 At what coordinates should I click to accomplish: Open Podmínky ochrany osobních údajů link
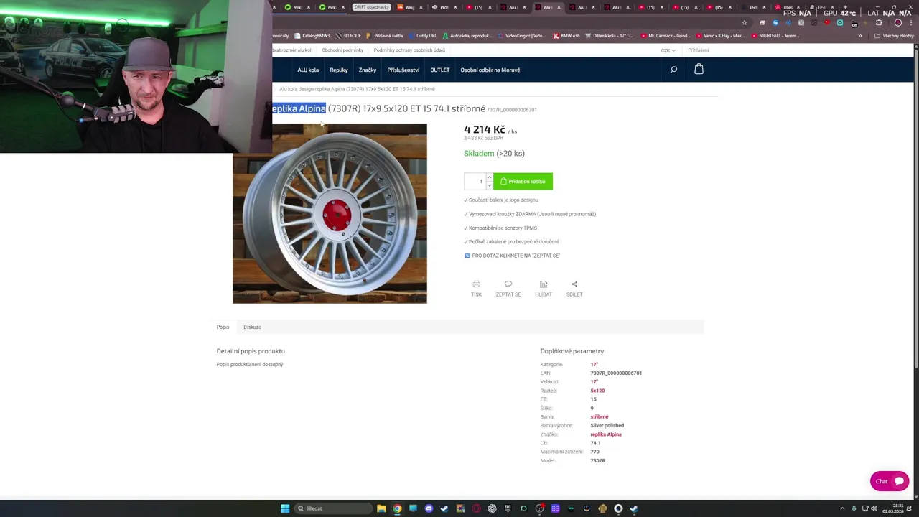pos(409,50)
